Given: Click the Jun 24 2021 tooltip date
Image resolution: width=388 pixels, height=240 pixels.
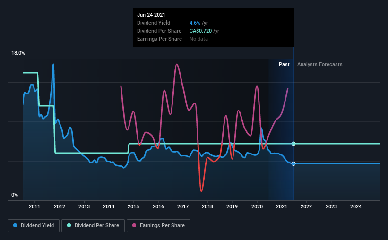Looking at the screenshot, I should tap(151, 15).
